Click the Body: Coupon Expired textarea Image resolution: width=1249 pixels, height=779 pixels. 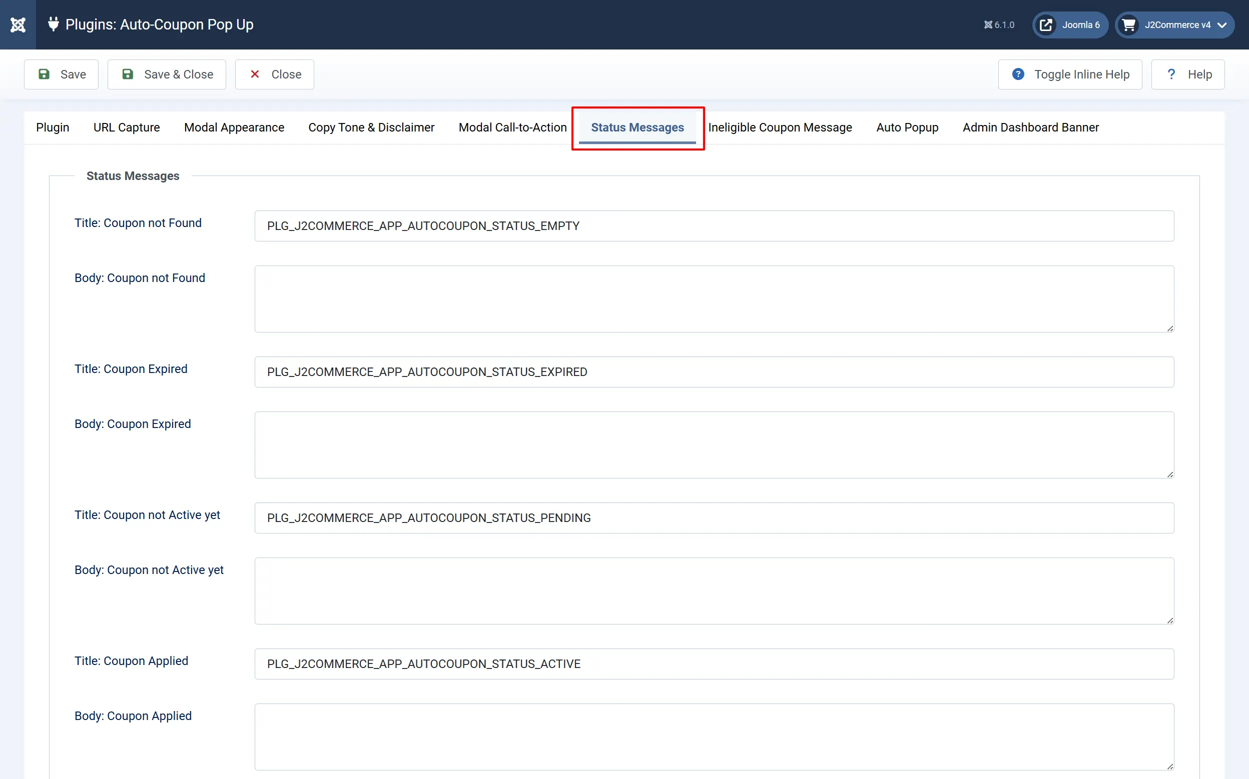click(715, 445)
